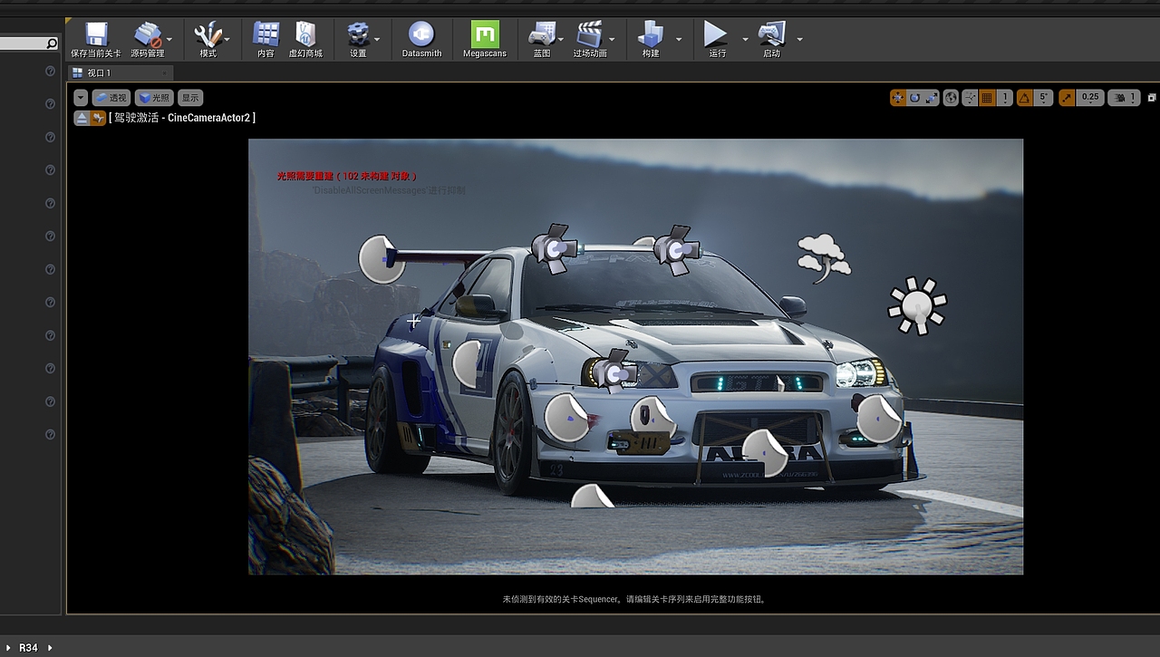This screenshot has width=1160, height=657.
Task: Select the decal icon on front grille center
Action: (765, 451)
